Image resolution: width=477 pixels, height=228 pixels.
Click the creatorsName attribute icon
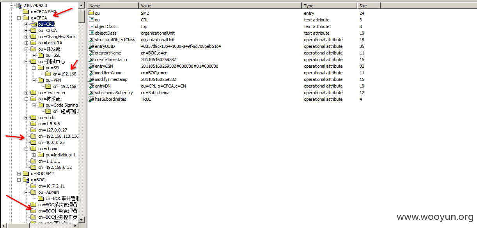click(91, 53)
